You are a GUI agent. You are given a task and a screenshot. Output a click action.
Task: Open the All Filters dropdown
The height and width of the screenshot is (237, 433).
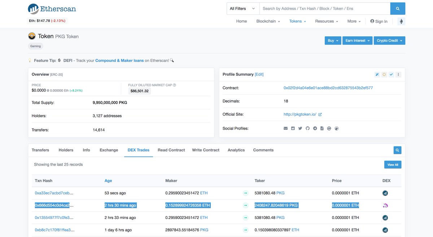(x=243, y=9)
